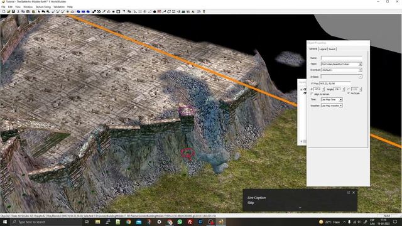Image resolution: width=402 pixels, height=226 pixels.
Task: Open WhatsApp from the taskbar
Action: tap(180, 222)
